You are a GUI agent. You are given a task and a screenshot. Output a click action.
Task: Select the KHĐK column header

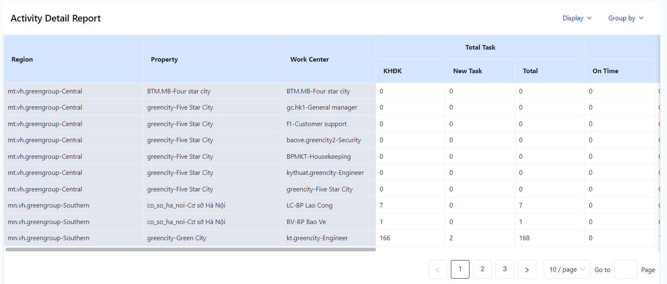tap(392, 71)
